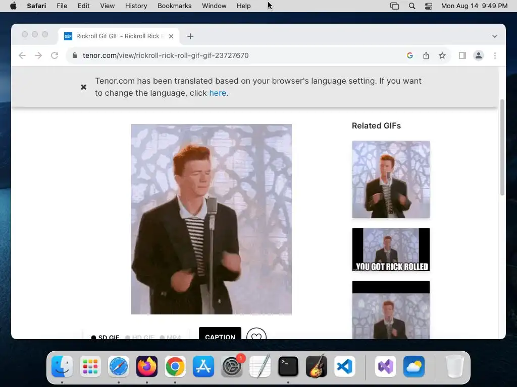The image size is (517, 387).
Task: Open third related GIF with black bar
Action: [391, 310]
